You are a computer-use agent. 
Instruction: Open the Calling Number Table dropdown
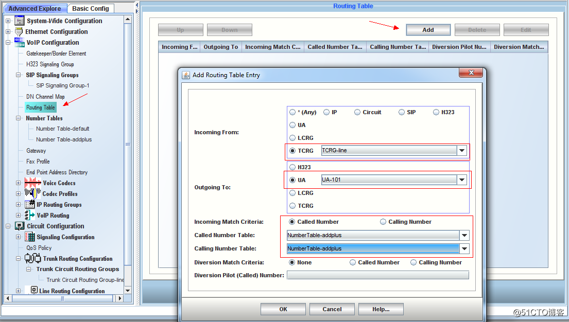click(464, 248)
